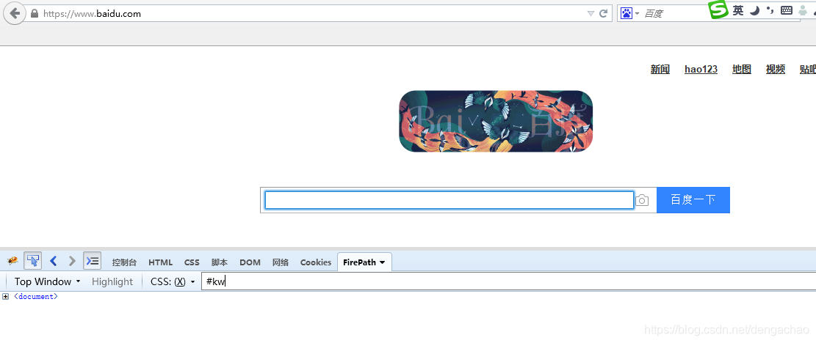Click the browser back arrow button
This screenshot has width=816, height=343.
coord(14,13)
